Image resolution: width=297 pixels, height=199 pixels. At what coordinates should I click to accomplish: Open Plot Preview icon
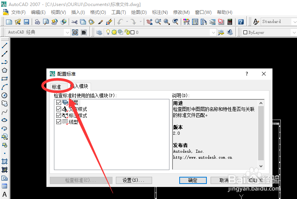click(x=46, y=22)
